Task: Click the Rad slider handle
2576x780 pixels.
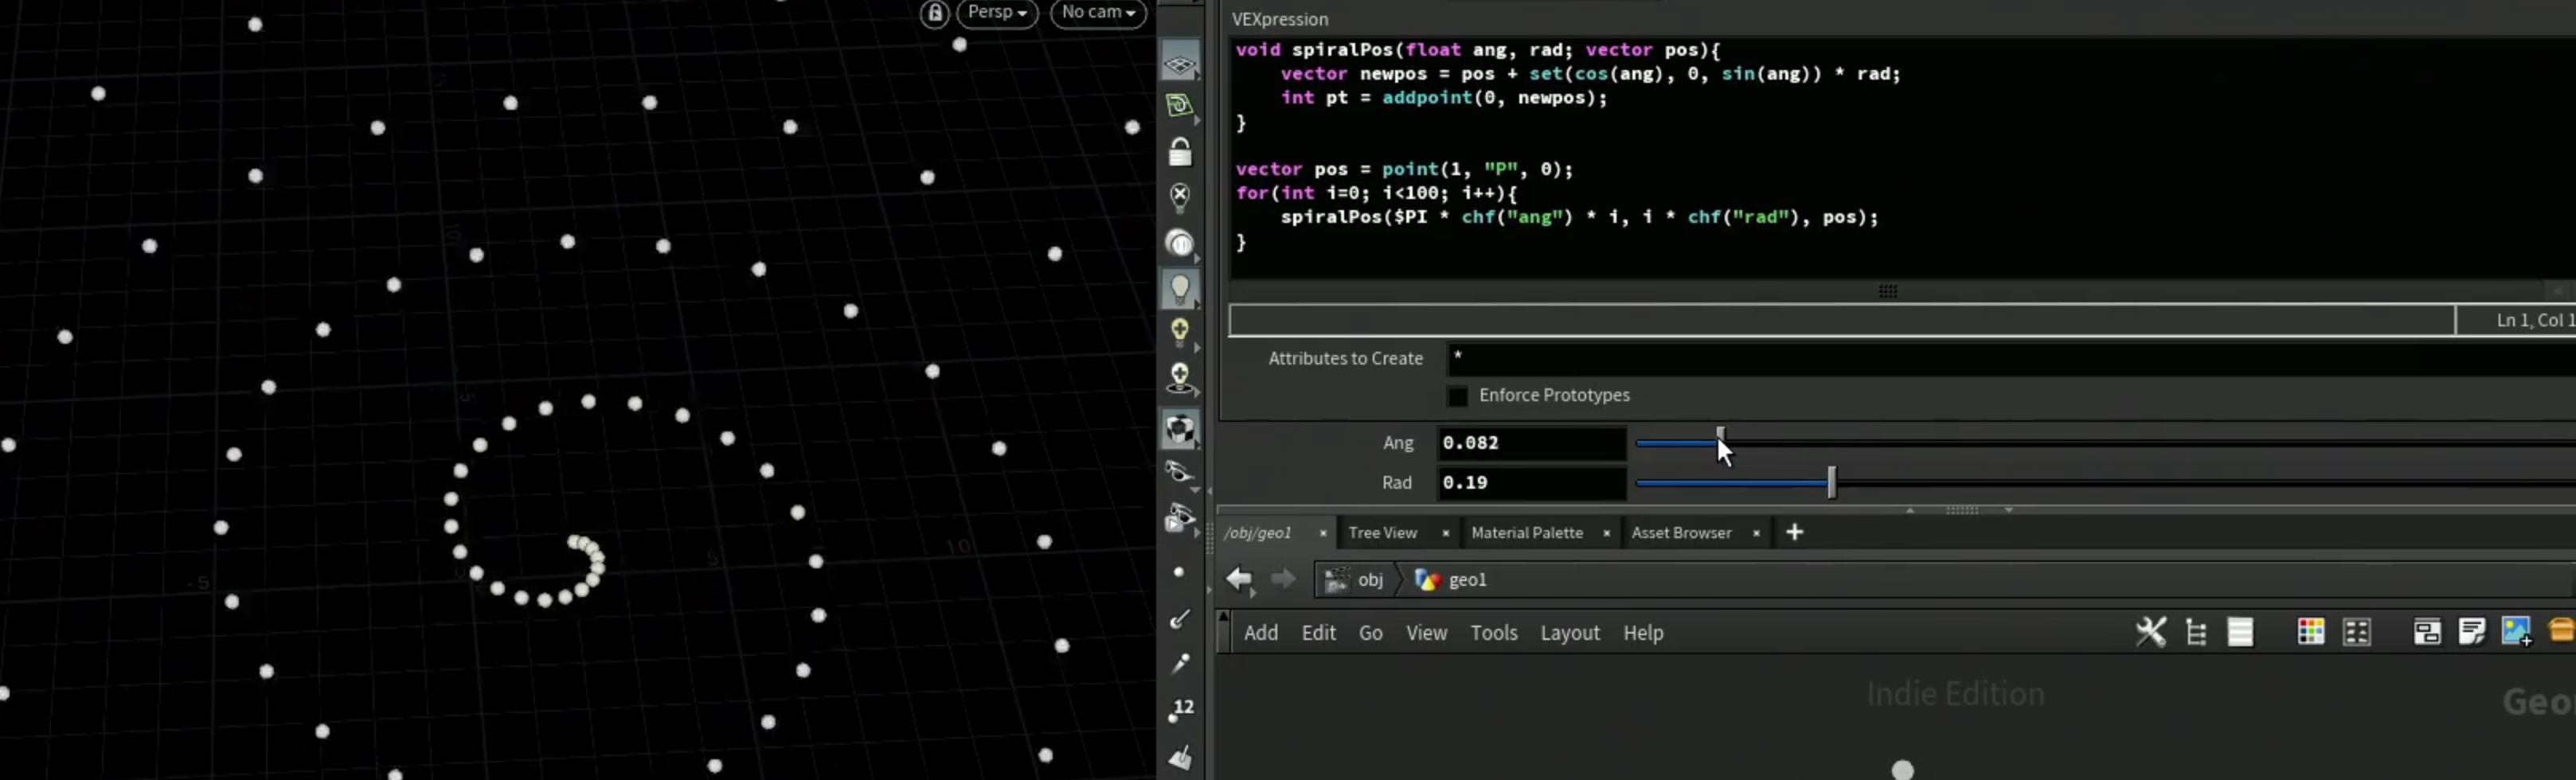Action: tap(1831, 483)
